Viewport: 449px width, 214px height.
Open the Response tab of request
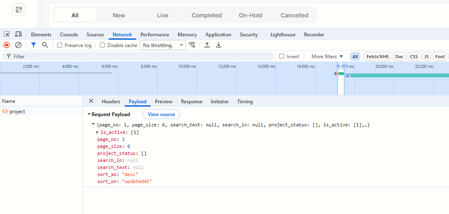191,102
